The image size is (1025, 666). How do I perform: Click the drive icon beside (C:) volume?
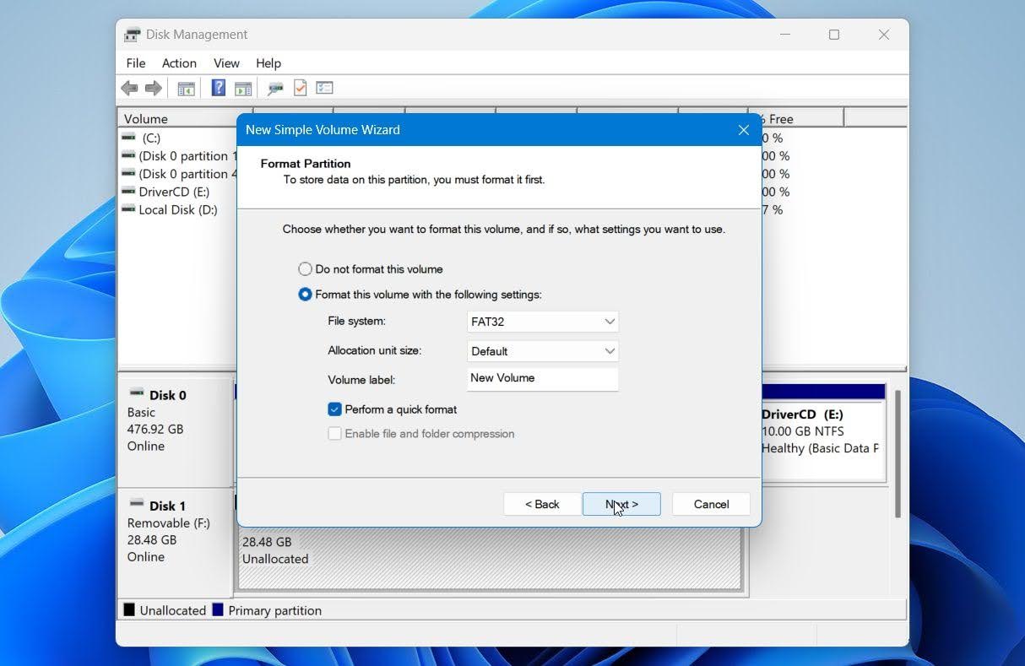128,137
